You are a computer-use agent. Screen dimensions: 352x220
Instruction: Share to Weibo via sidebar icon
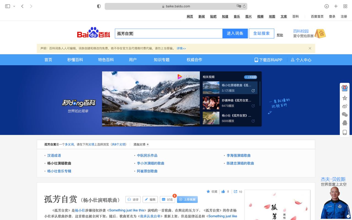pos(345,106)
